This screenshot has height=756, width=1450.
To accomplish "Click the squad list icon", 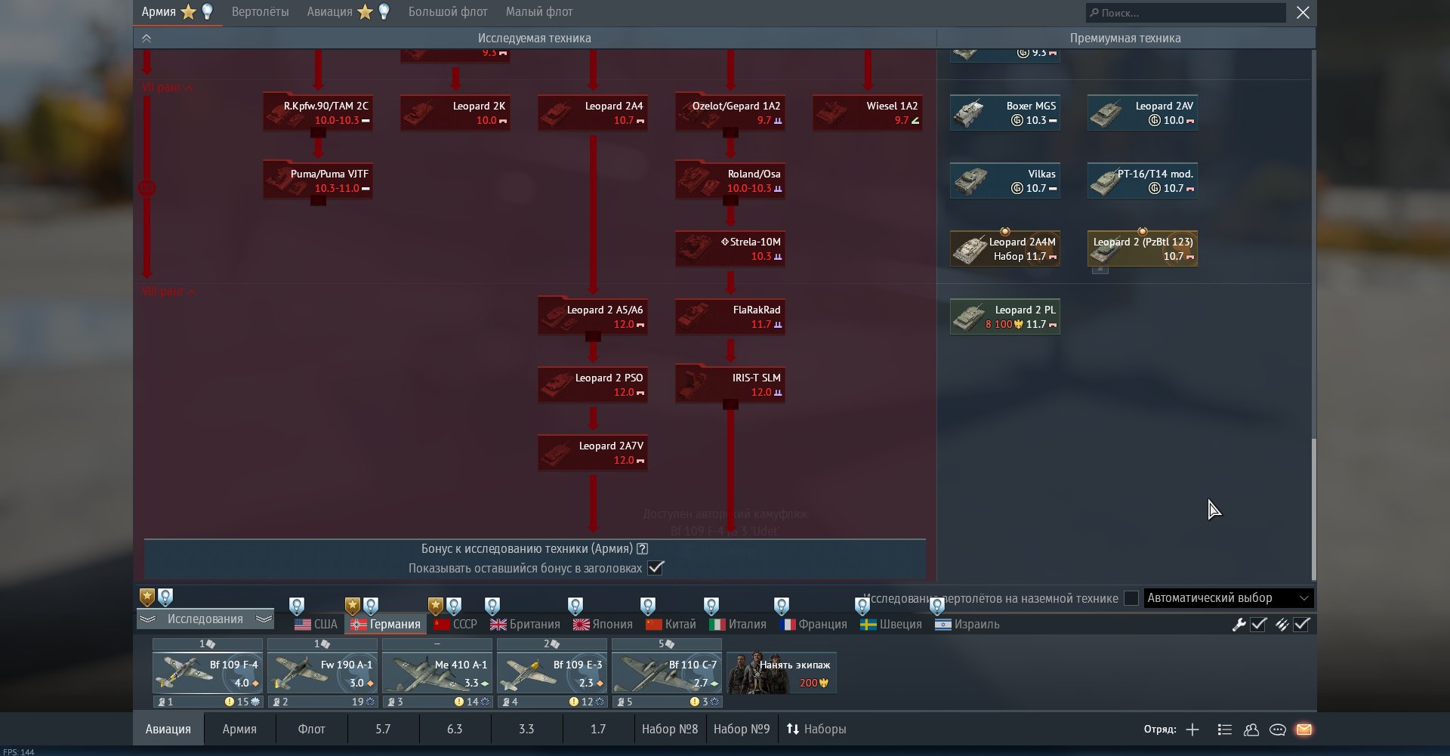I will [1224, 730].
